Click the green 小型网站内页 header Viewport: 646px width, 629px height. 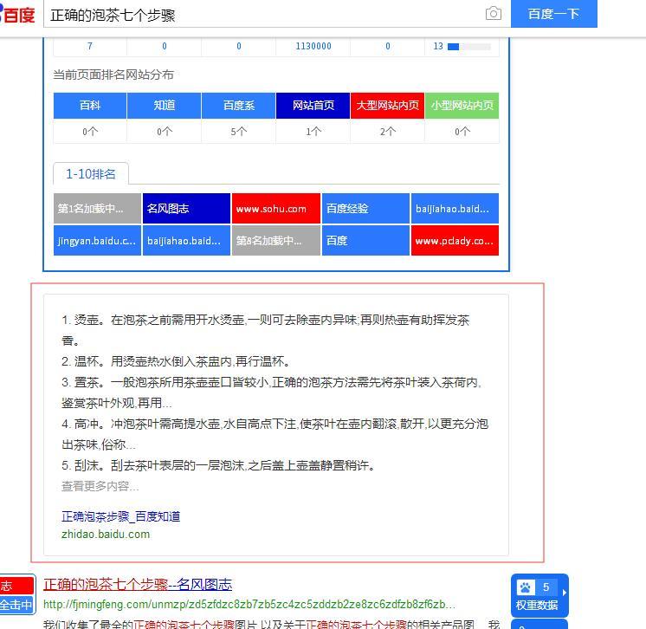(462, 106)
